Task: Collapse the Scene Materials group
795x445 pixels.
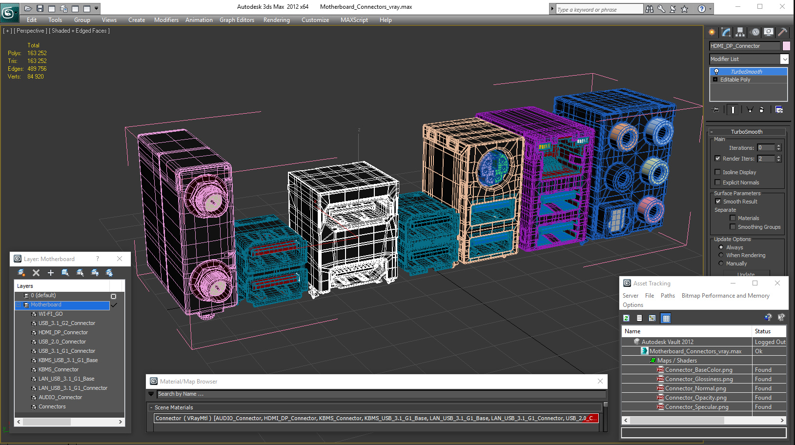Action: coord(151,407)
